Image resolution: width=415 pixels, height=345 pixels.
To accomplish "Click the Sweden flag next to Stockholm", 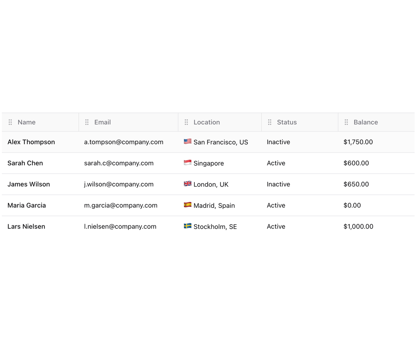I will pos(188,226).
